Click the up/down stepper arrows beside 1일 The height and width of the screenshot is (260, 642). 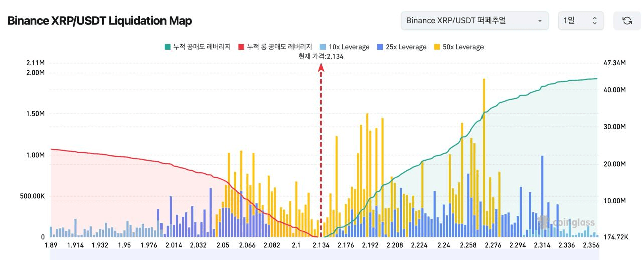pos(595,21)
